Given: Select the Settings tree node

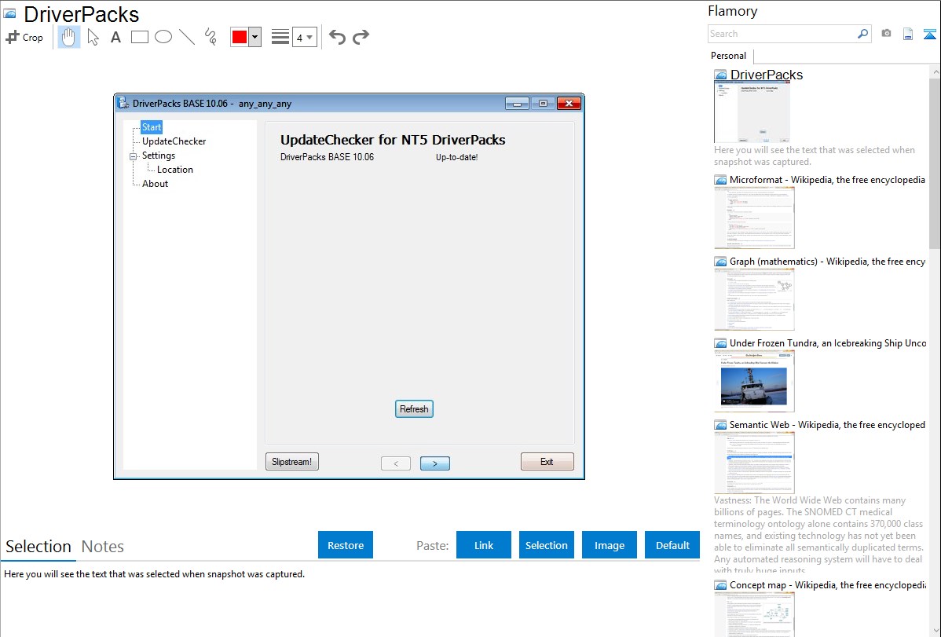Looking at the screenshot, I should coord(159,156).
